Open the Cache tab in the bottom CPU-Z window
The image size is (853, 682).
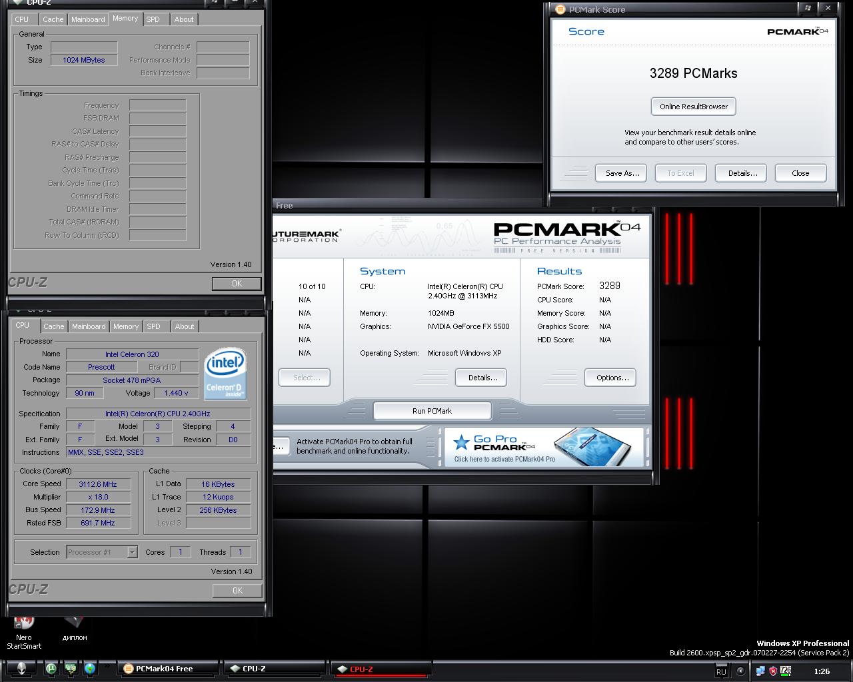(54, 326)
